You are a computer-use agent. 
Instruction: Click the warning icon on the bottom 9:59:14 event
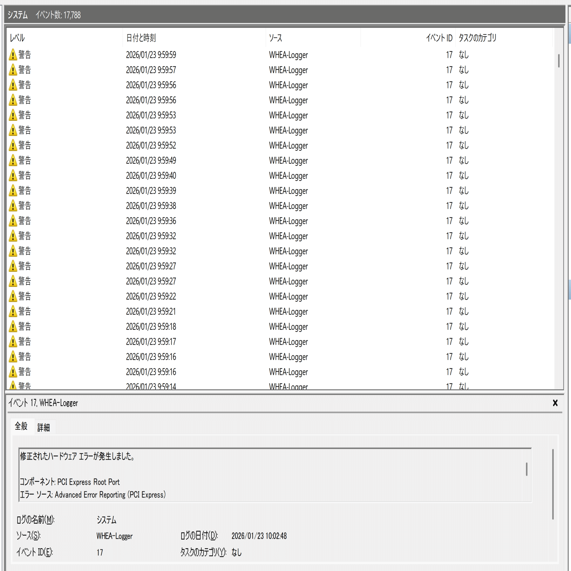pos(13,386)
